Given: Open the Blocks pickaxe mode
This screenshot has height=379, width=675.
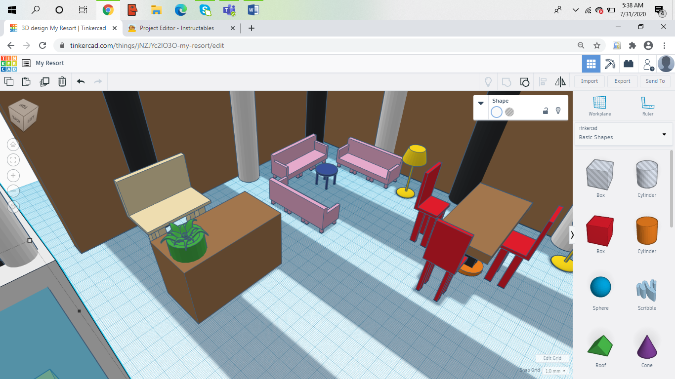Looking at the screenshot, I should pos(610,64).
